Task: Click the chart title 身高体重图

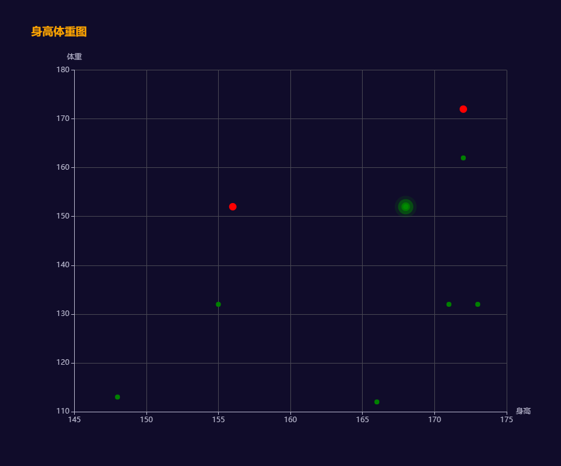Action: (x=59, y=31)
